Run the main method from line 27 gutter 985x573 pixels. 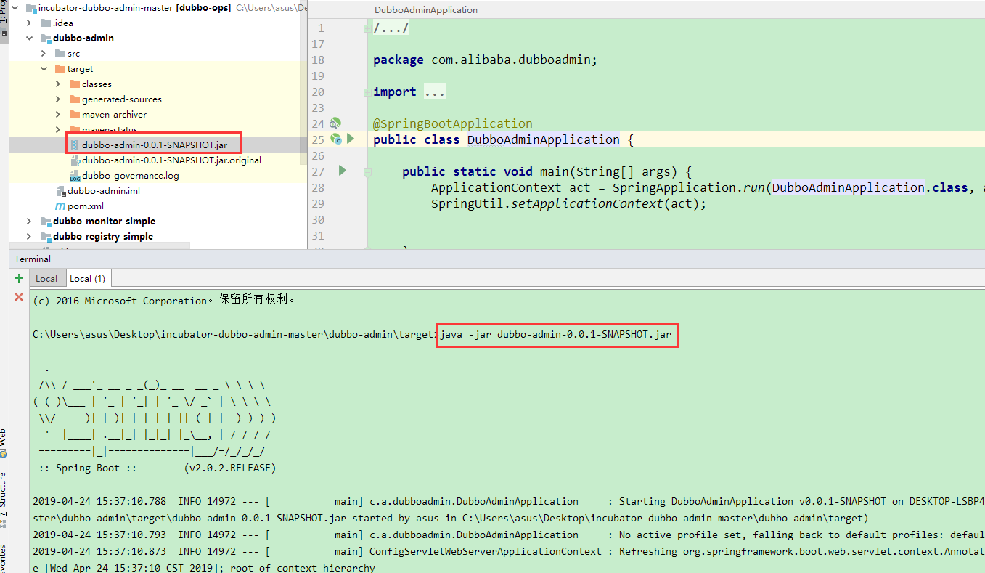click(x=343, y=171)
